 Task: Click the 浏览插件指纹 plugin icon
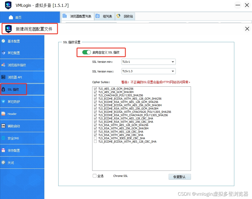tap(3, 65)
